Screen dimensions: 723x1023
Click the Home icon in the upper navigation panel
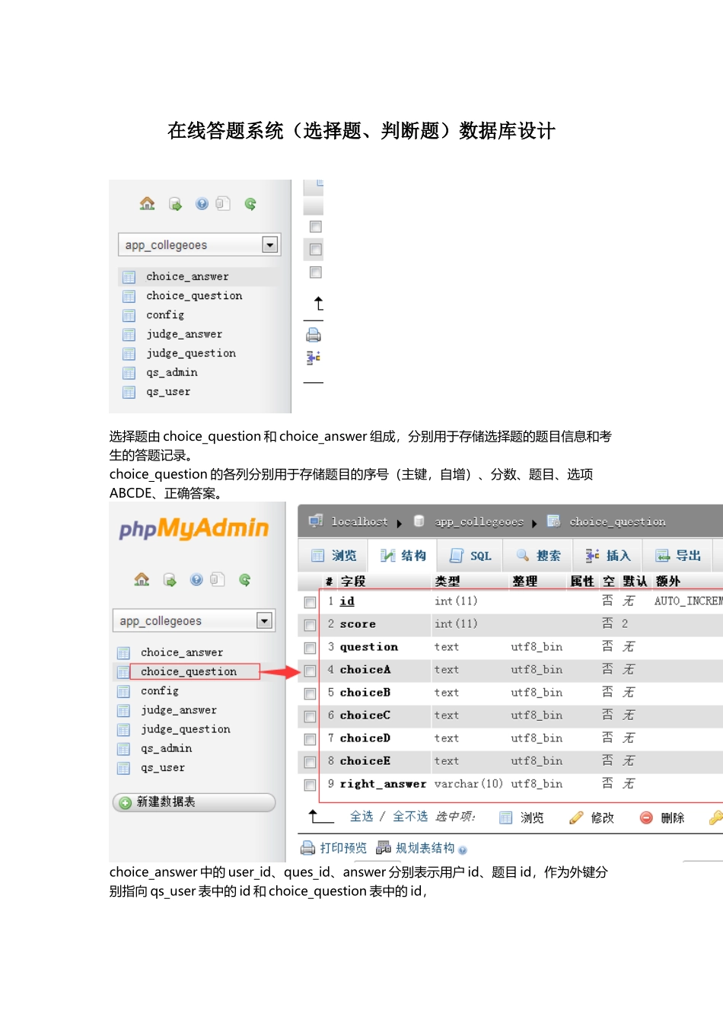[x=147, y=204]
